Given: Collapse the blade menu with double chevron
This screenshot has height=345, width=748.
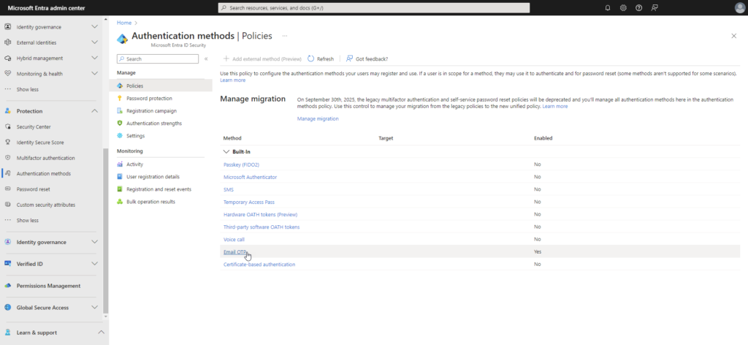Looking at the screenshot, I should 206,58.
